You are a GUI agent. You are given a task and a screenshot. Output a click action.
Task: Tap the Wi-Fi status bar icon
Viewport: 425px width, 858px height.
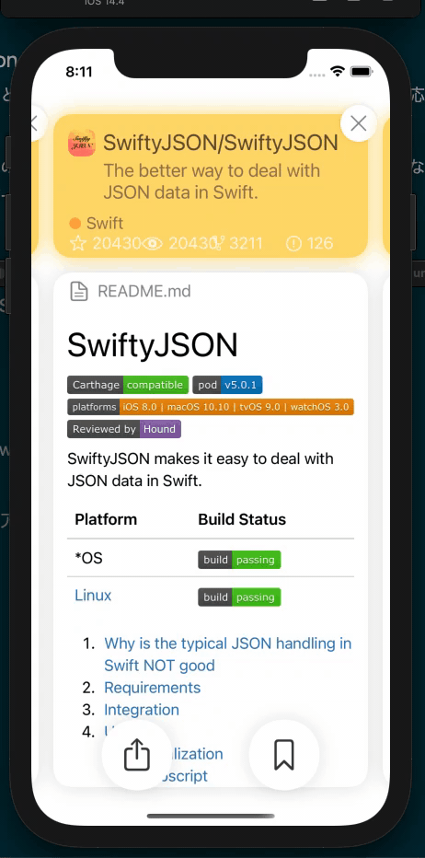tap(338, 72)
